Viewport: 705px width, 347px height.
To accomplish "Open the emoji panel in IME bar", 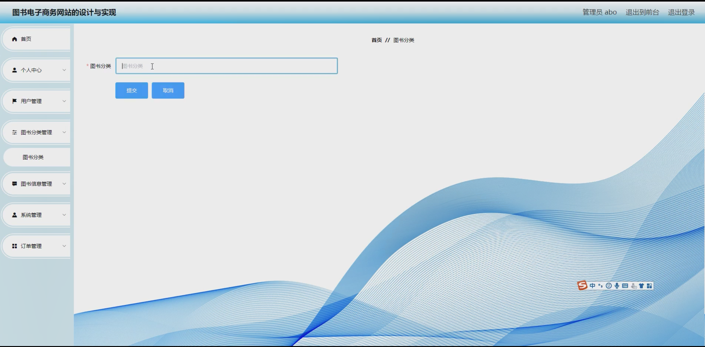I will tap(609, 286).
